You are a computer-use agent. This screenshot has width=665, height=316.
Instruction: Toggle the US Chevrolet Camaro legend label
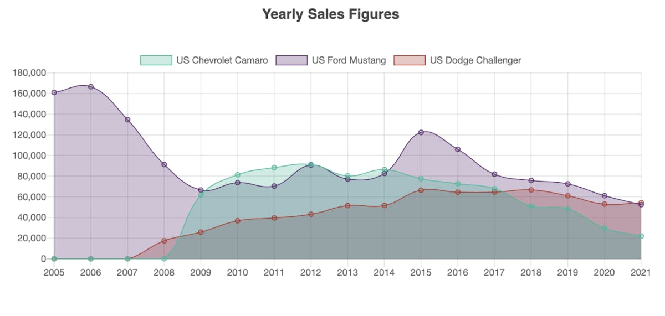222,60
